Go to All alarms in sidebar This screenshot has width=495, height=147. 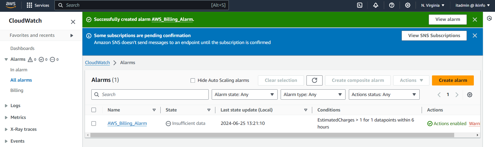(x=21, y=80)
